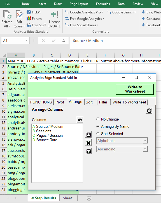Viewport: 161px width, 203px height.
Task: Open Bing Web connector
Action: 151,12
